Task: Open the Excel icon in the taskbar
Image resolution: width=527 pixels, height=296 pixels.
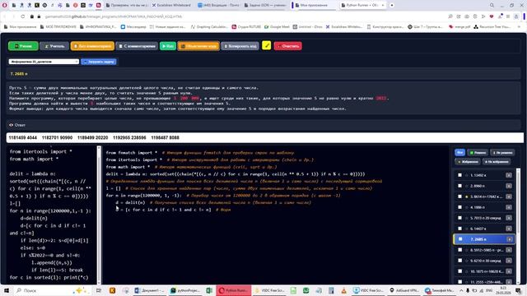Action: point(209,290)
